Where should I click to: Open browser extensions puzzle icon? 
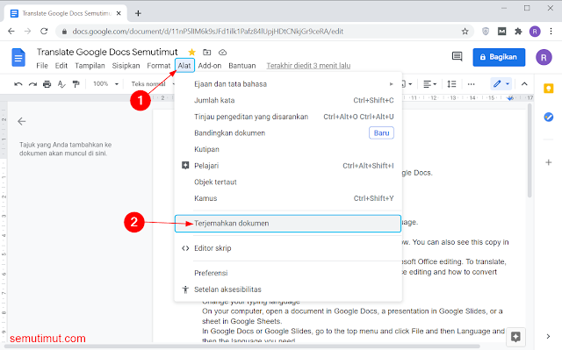pyautogui.click(x=518, y=32)
